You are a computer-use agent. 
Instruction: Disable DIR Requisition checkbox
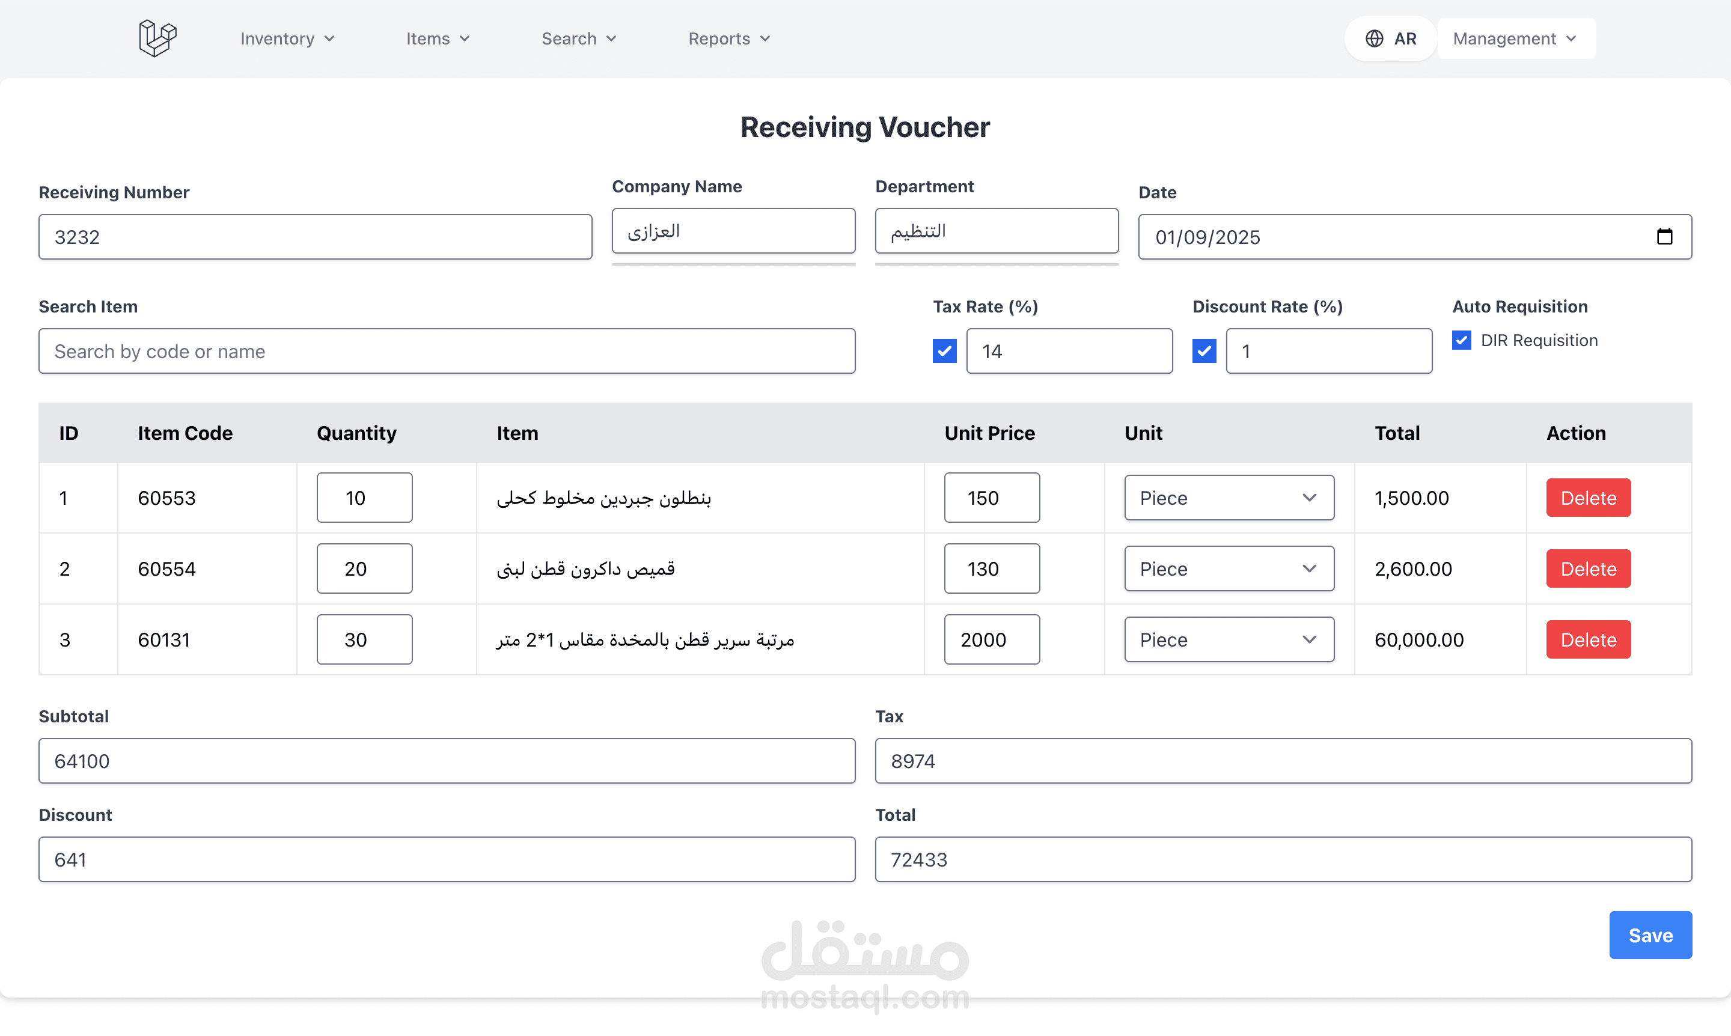point(1462,341)
